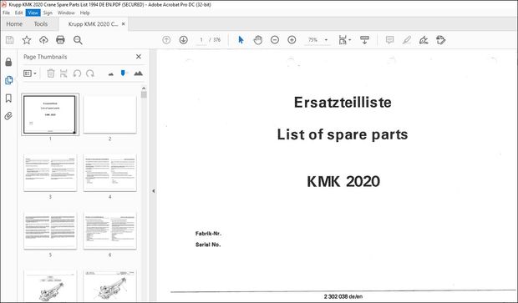This screenshot has width=518, height=303.
Task: Click the 'Serial No.' label
Action: pyautogui.click(x=208, y=245)
